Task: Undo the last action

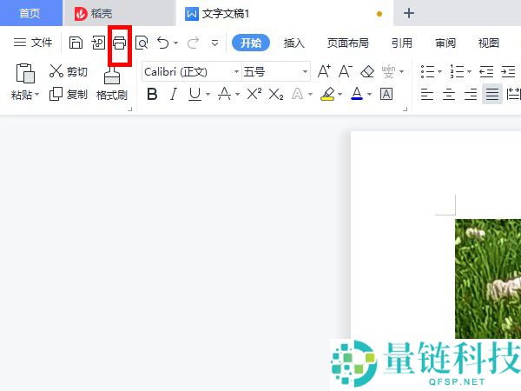Action: (x=162, y=43)
